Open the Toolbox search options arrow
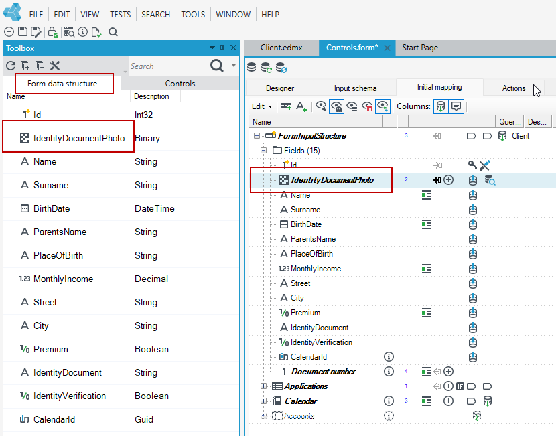 point(234,66)
